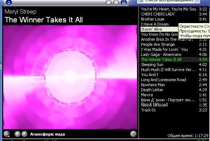Open the equalizer sliders icon
210x141 pixels.
point(116,3)
